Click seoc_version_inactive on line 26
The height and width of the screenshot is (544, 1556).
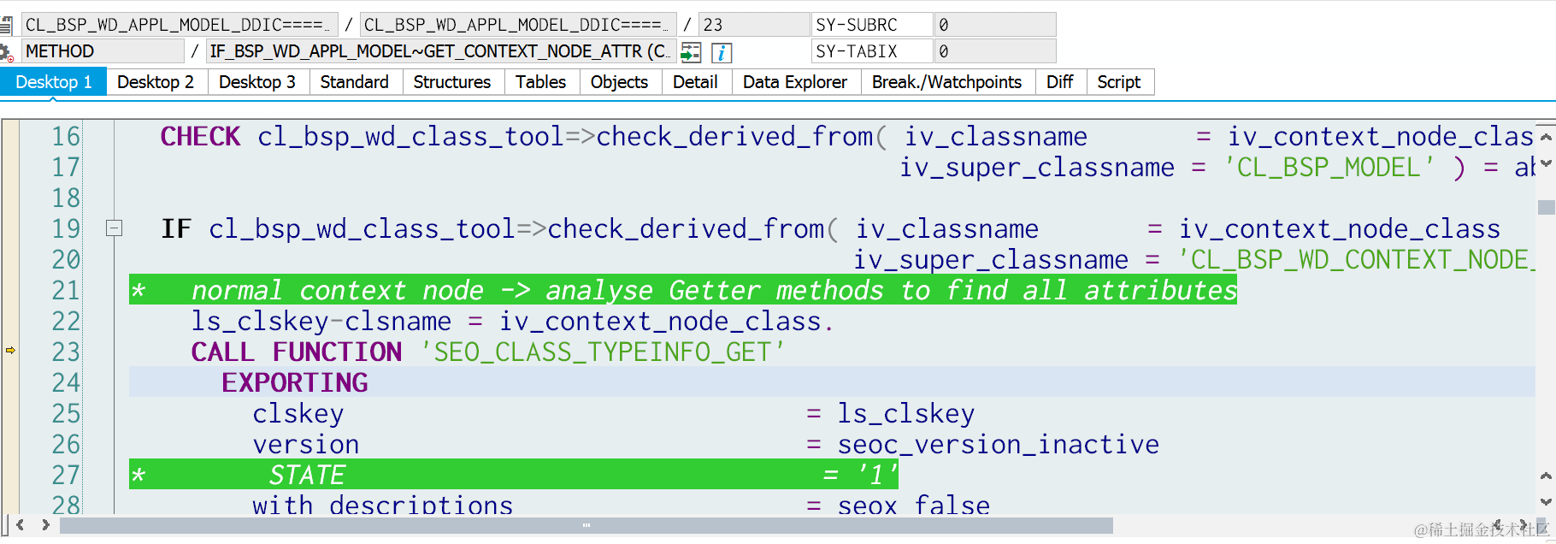tap(999, 444)
